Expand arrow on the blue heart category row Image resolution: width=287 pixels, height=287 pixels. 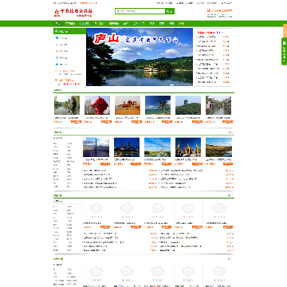[x=82, y=38]
